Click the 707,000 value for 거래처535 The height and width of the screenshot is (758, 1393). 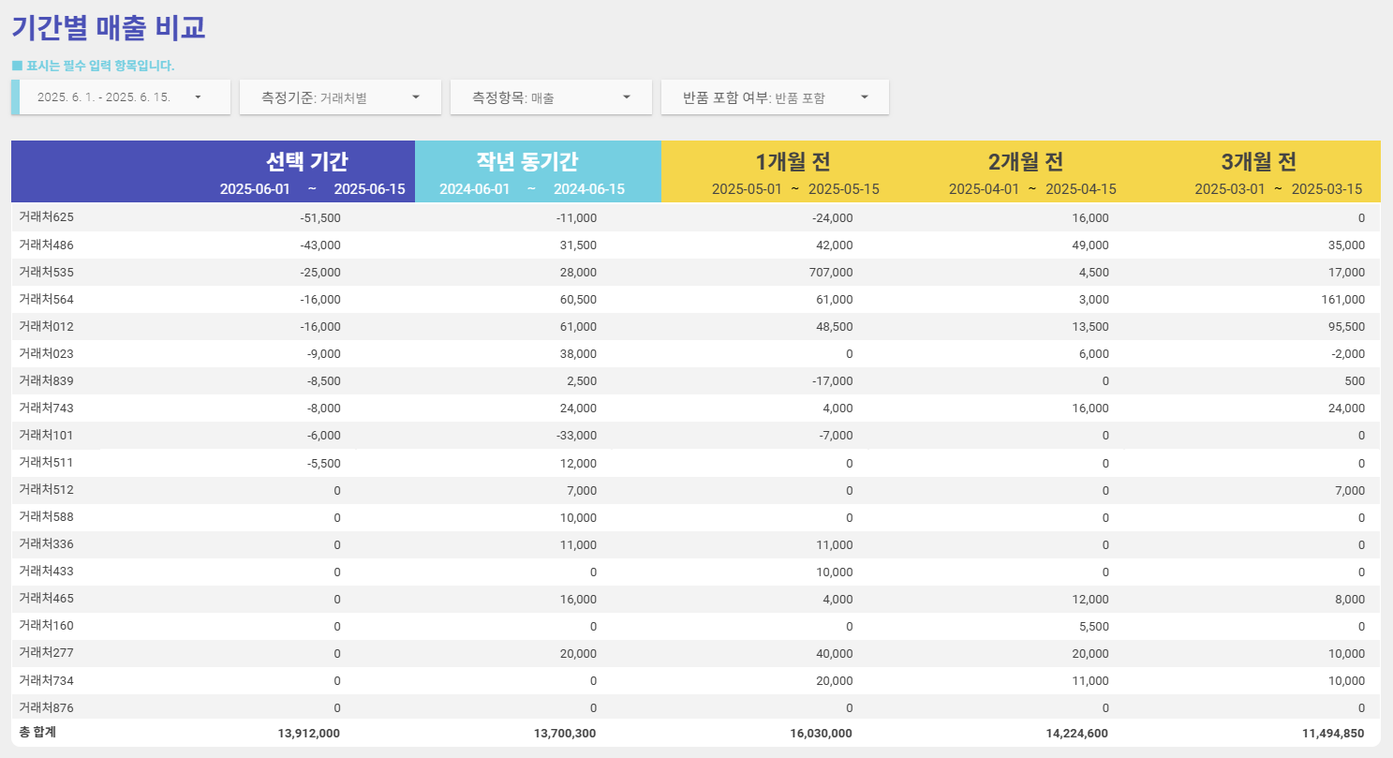point(832,273)
